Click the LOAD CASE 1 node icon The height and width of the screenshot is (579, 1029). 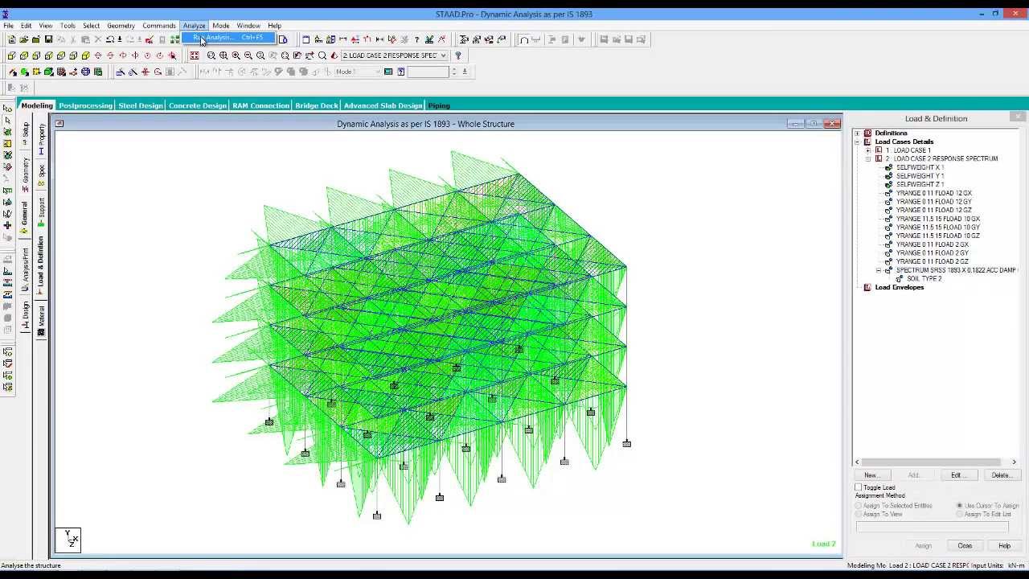coord(879,150)
